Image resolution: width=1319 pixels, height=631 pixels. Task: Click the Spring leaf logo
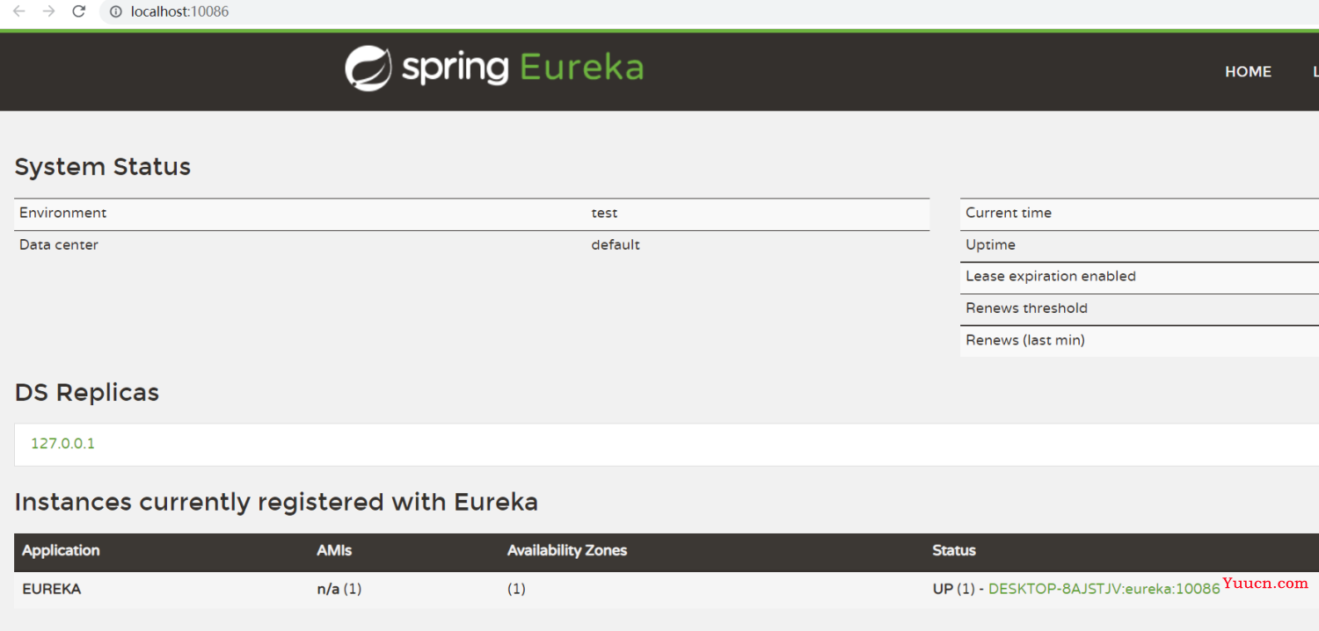click(368, 69)
